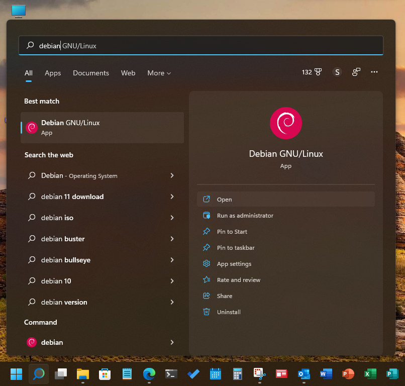Open account profile S avatar
Image resolution: width=405 pixels, height=386 pixels.
337,72
